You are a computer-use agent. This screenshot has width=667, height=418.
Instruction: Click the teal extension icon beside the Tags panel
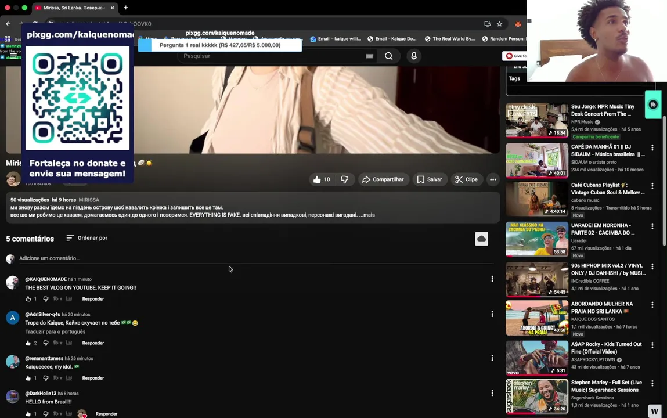(653, 105)
